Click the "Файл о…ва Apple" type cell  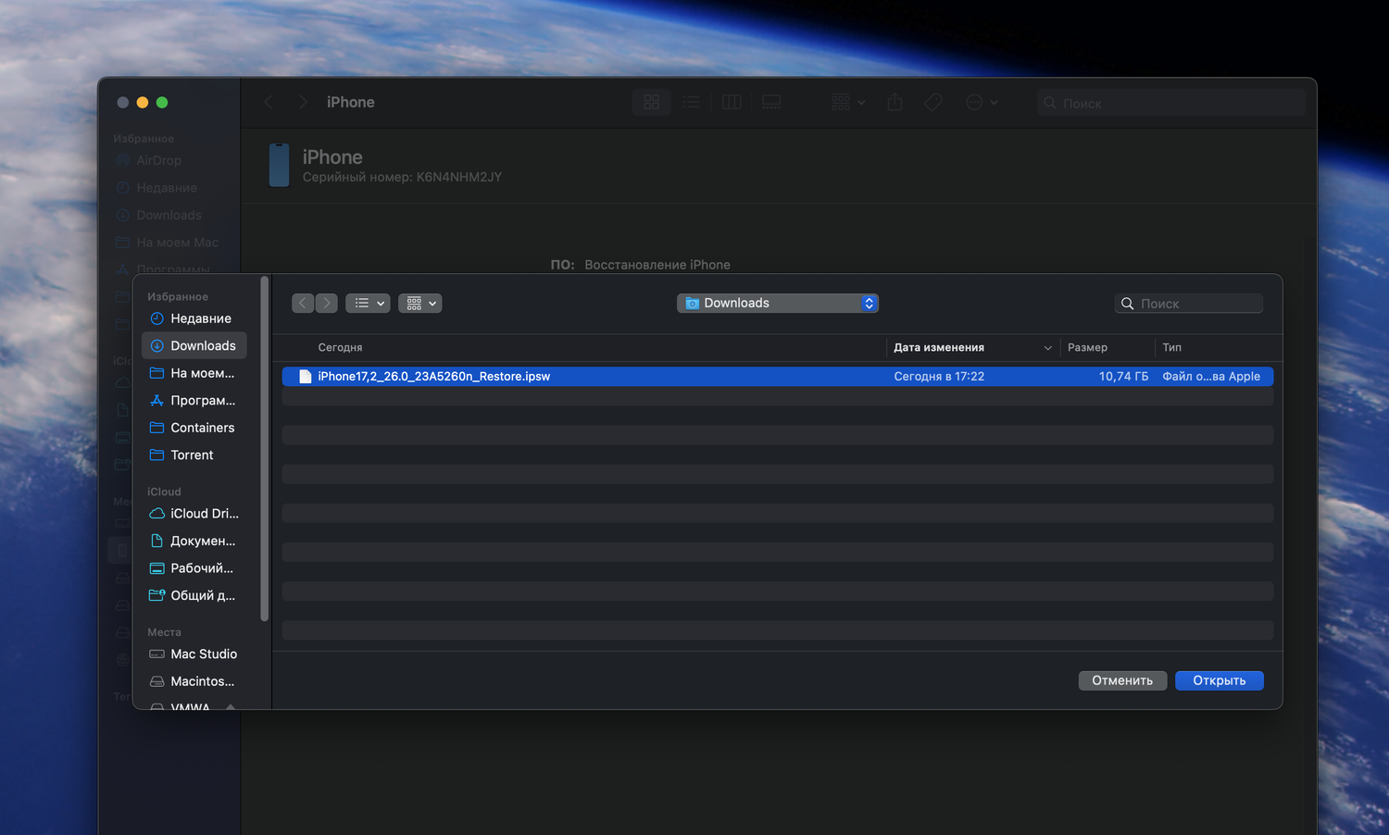pos(1211,377)
